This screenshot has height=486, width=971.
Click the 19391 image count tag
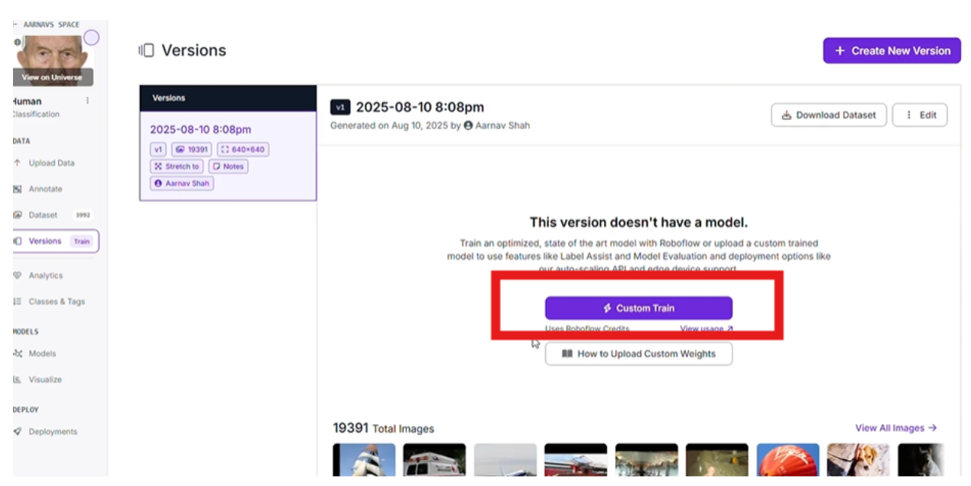click(x=192, y=149)
